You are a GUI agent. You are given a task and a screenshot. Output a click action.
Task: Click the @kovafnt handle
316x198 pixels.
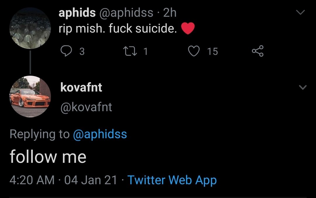point(86,107)
